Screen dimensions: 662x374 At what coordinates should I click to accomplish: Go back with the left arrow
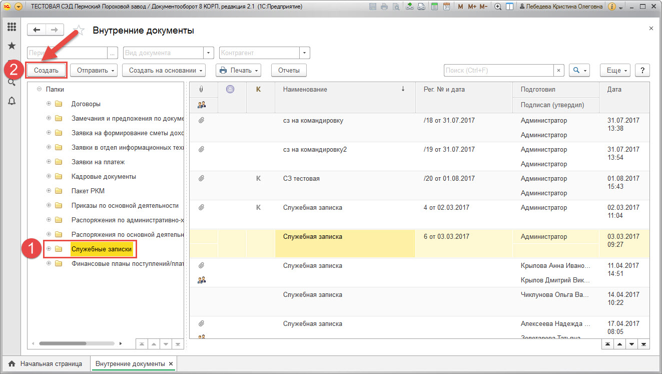37,30
